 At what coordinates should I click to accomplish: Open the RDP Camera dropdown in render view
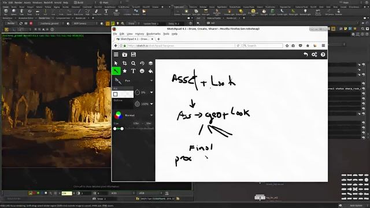tap(85, 23)
